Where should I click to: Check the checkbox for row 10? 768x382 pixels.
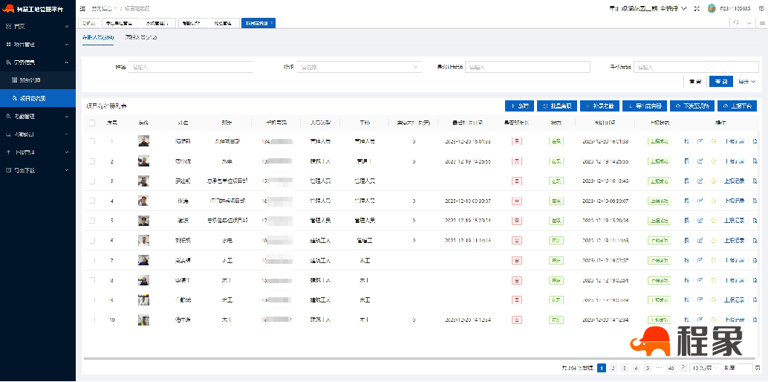point(91,320)
